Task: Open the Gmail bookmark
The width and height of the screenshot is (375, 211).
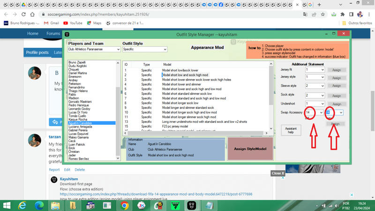Action: click(x=52, y=23)
